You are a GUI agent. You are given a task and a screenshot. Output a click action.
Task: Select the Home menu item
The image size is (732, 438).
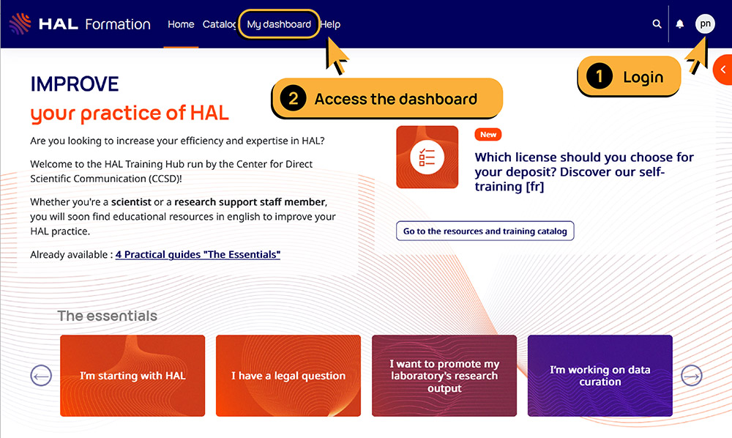[181, 24]
